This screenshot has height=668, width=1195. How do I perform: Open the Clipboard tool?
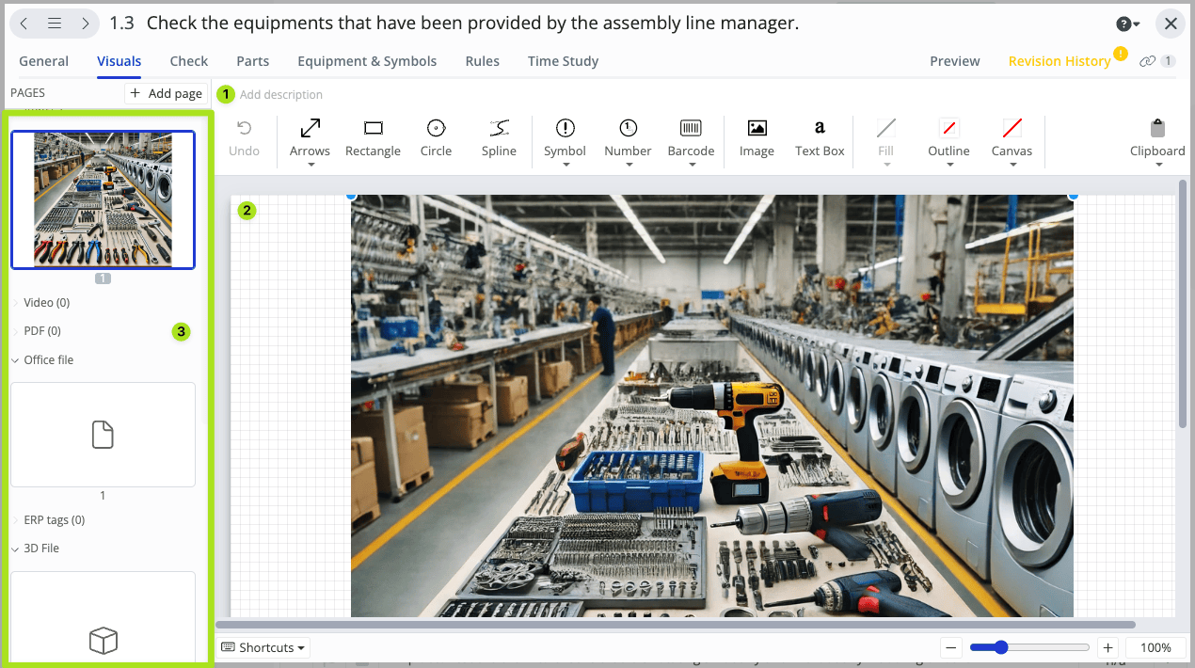coord(1157,137)
